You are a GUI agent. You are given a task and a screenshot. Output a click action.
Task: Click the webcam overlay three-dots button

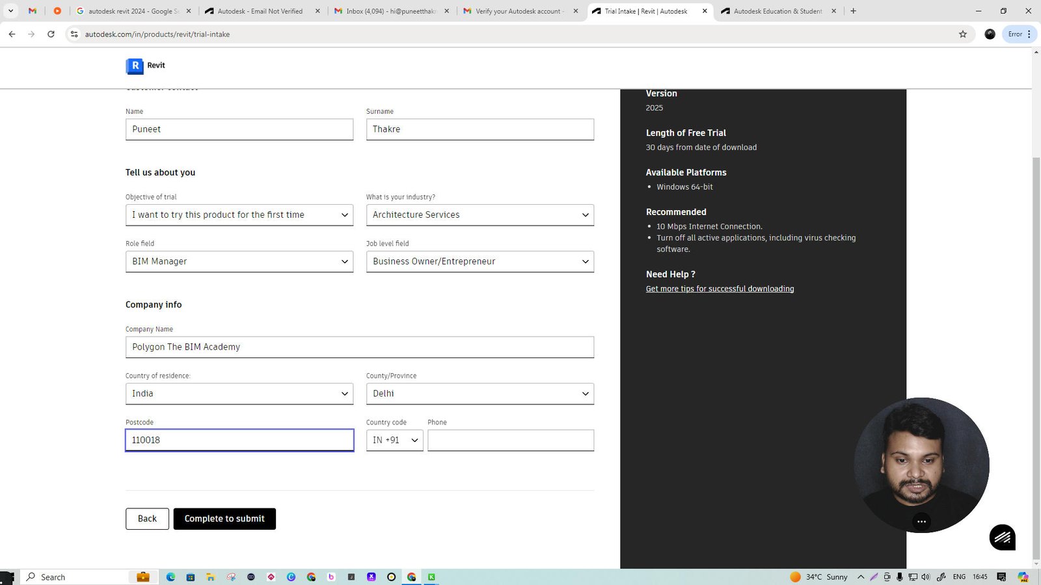921,521
